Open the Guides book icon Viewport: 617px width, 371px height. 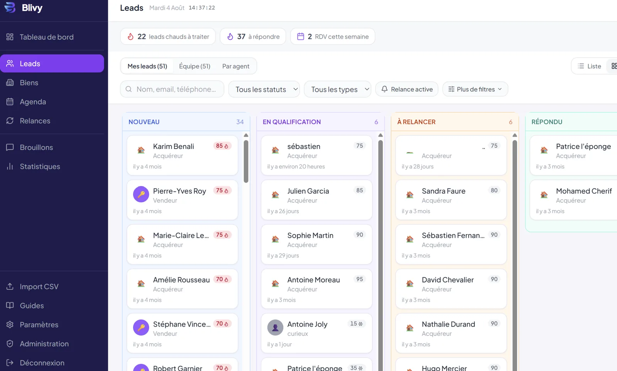pos(10,305)
